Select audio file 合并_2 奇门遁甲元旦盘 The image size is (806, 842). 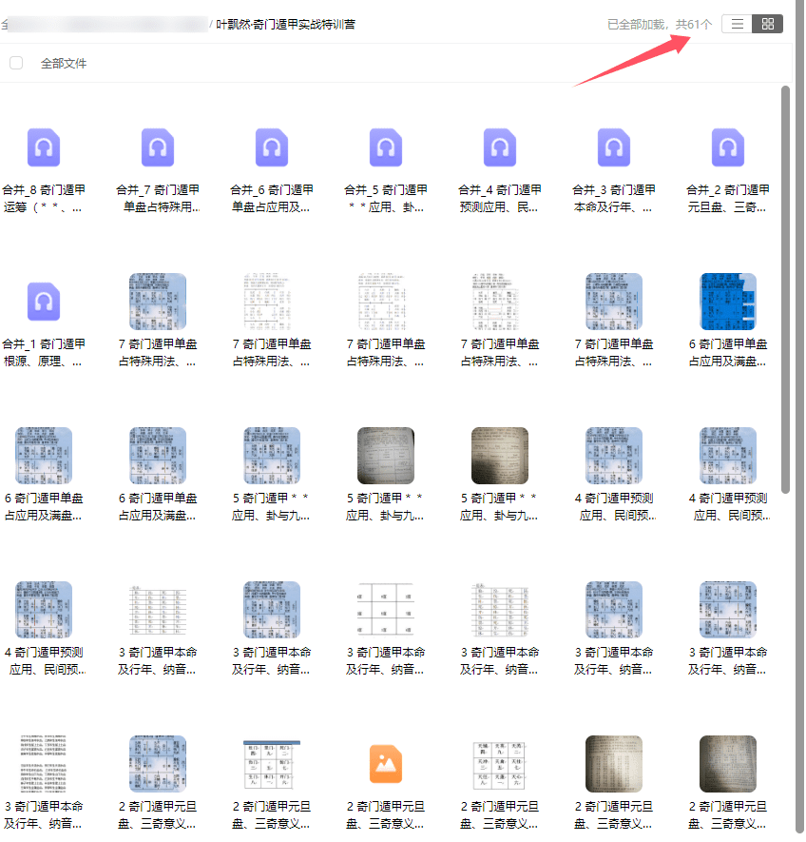pos(728,147)
